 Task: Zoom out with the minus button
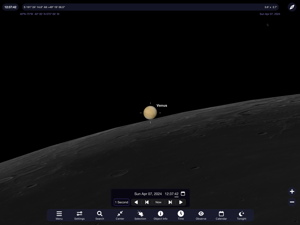click(292, 202)
